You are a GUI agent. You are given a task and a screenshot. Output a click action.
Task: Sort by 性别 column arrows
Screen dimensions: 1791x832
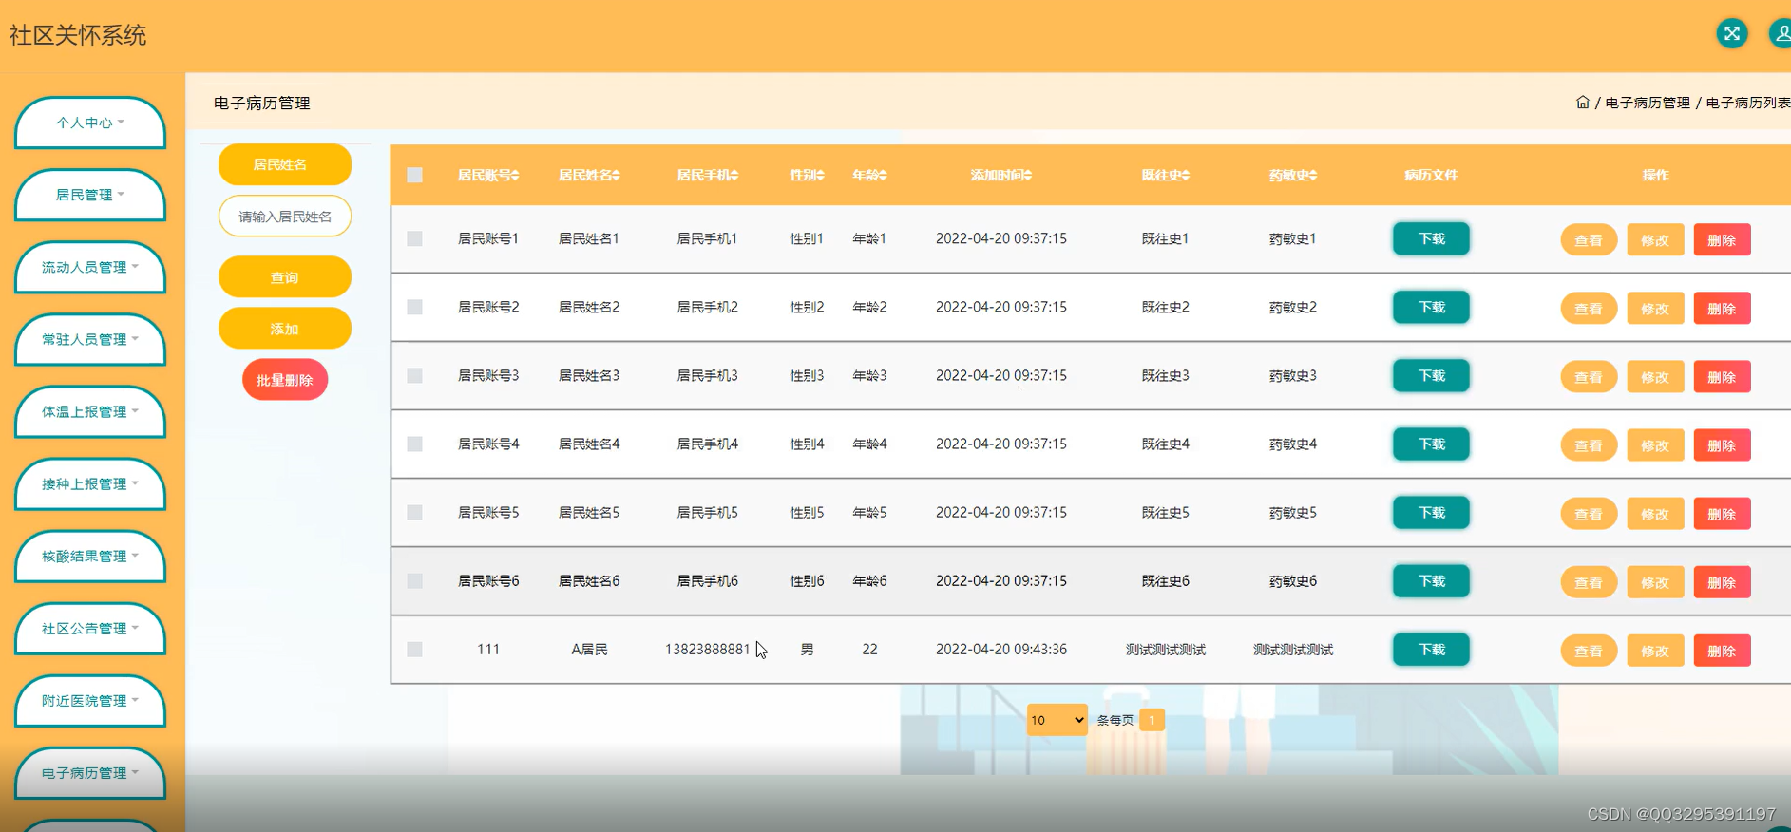(x=821, y=176)
